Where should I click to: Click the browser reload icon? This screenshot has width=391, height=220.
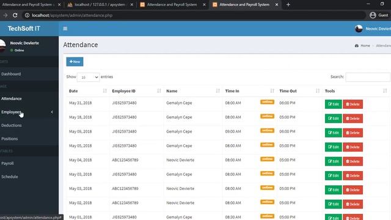pos(15,15)
